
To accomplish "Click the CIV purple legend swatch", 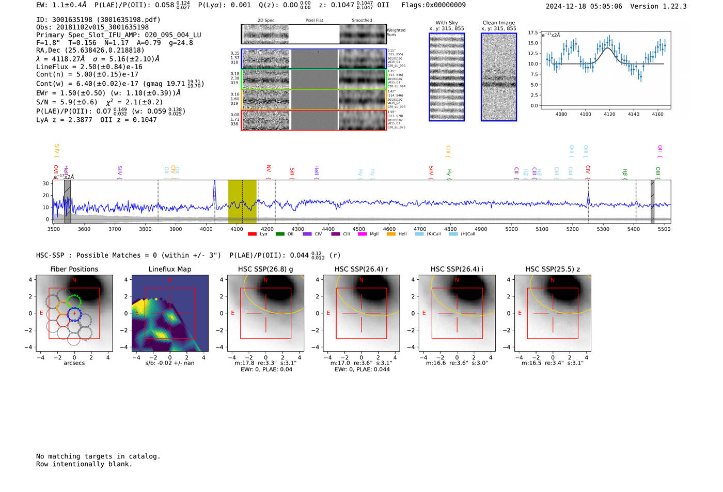I will (x=307, y=234).
